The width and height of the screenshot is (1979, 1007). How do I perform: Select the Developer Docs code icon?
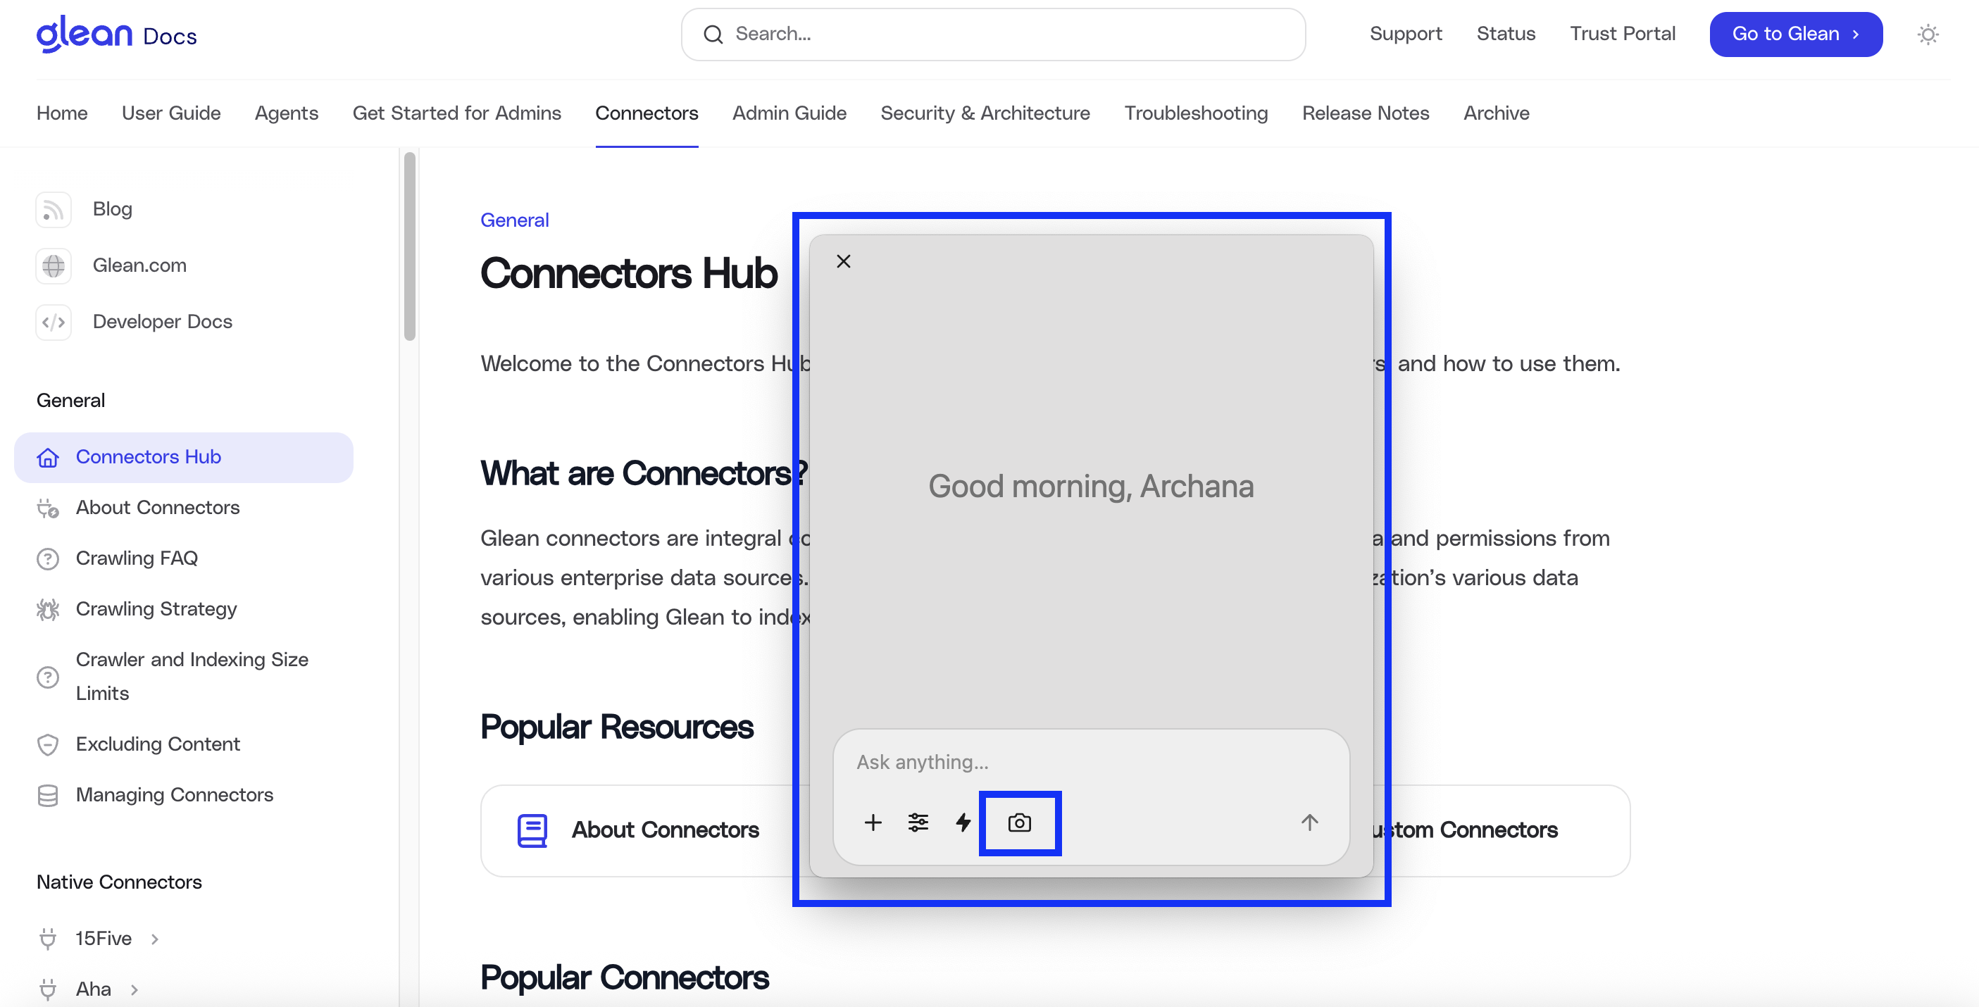tap(52, 322)
